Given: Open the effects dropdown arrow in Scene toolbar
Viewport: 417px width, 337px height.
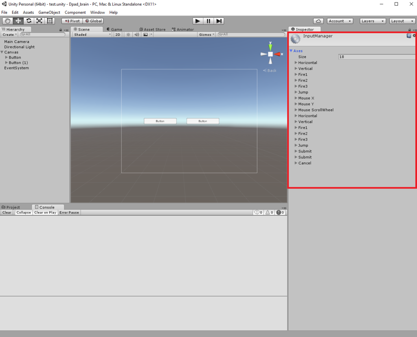Looking at the screenshot, I should [151, 35].
